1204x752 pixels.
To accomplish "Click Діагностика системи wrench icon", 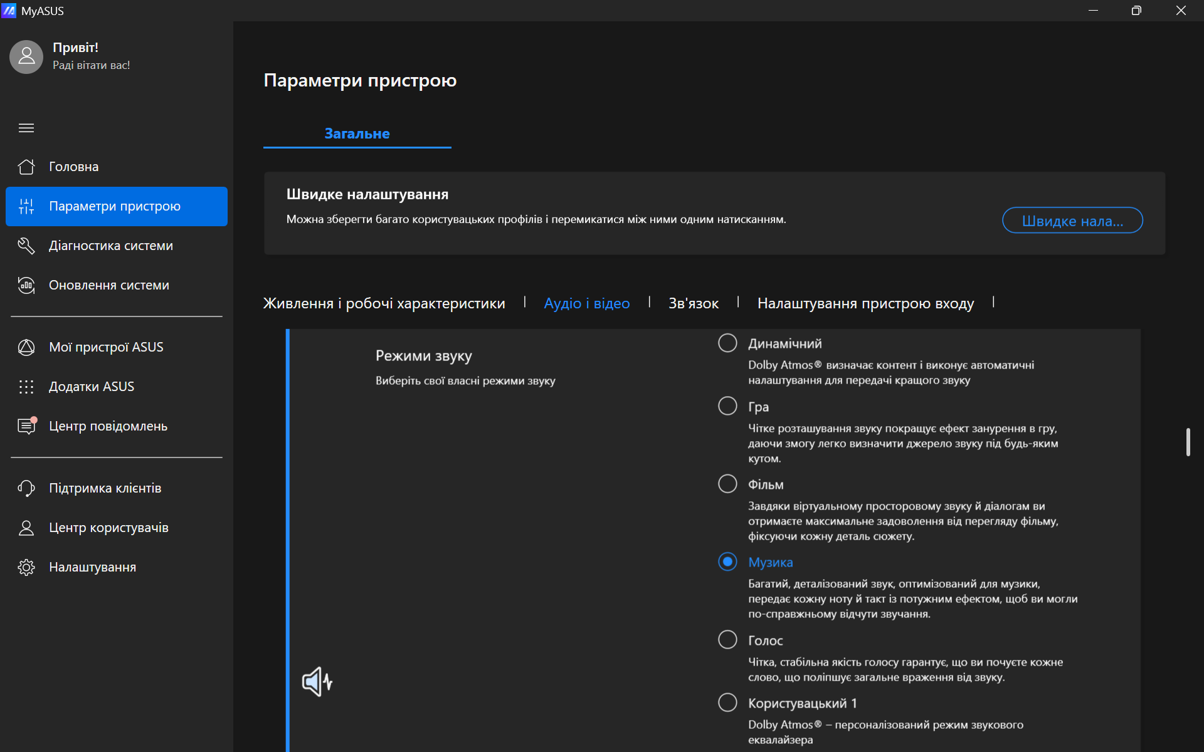I will pyautogui.click(x=26, y=246).
